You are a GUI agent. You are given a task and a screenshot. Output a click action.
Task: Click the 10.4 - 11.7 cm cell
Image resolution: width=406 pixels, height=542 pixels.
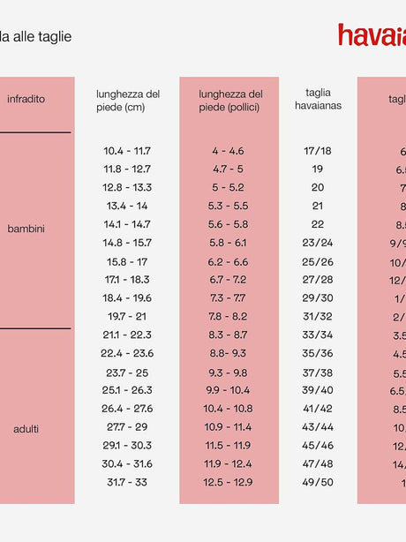(x=127, y=151)
